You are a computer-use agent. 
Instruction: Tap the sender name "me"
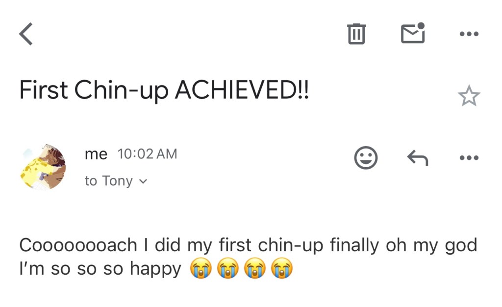click(x=96, y=154)
